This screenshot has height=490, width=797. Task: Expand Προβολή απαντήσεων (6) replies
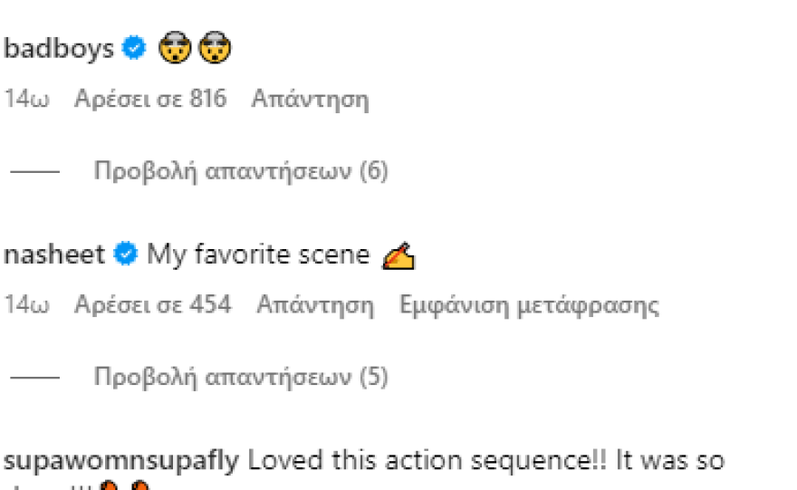coord(241,171)
